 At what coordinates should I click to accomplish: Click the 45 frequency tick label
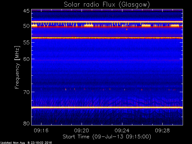point(26,11)
